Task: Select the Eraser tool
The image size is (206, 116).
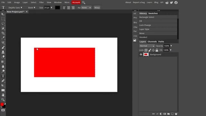Action: click(3, 57)
